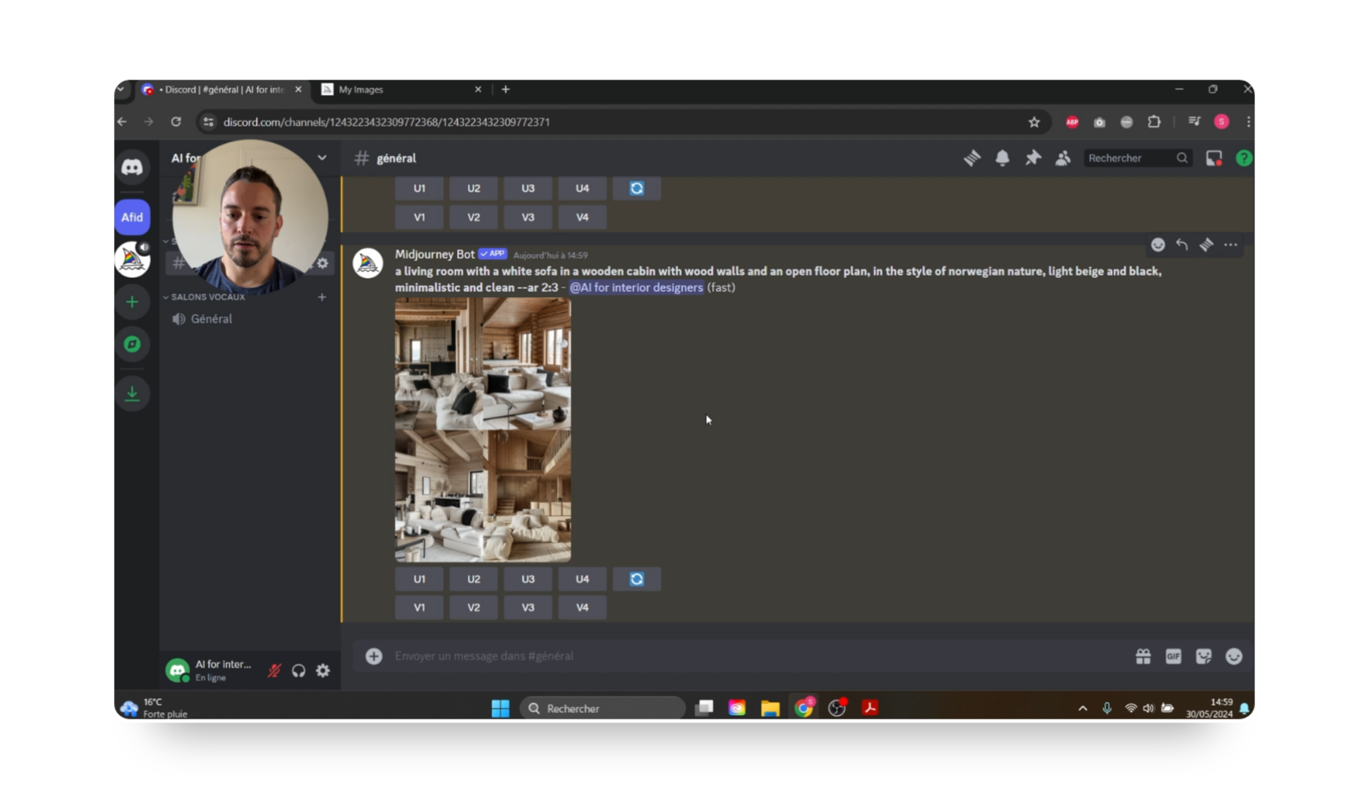Open the Explore servers compass icon

pyautogui.click(x=132, y=344)
